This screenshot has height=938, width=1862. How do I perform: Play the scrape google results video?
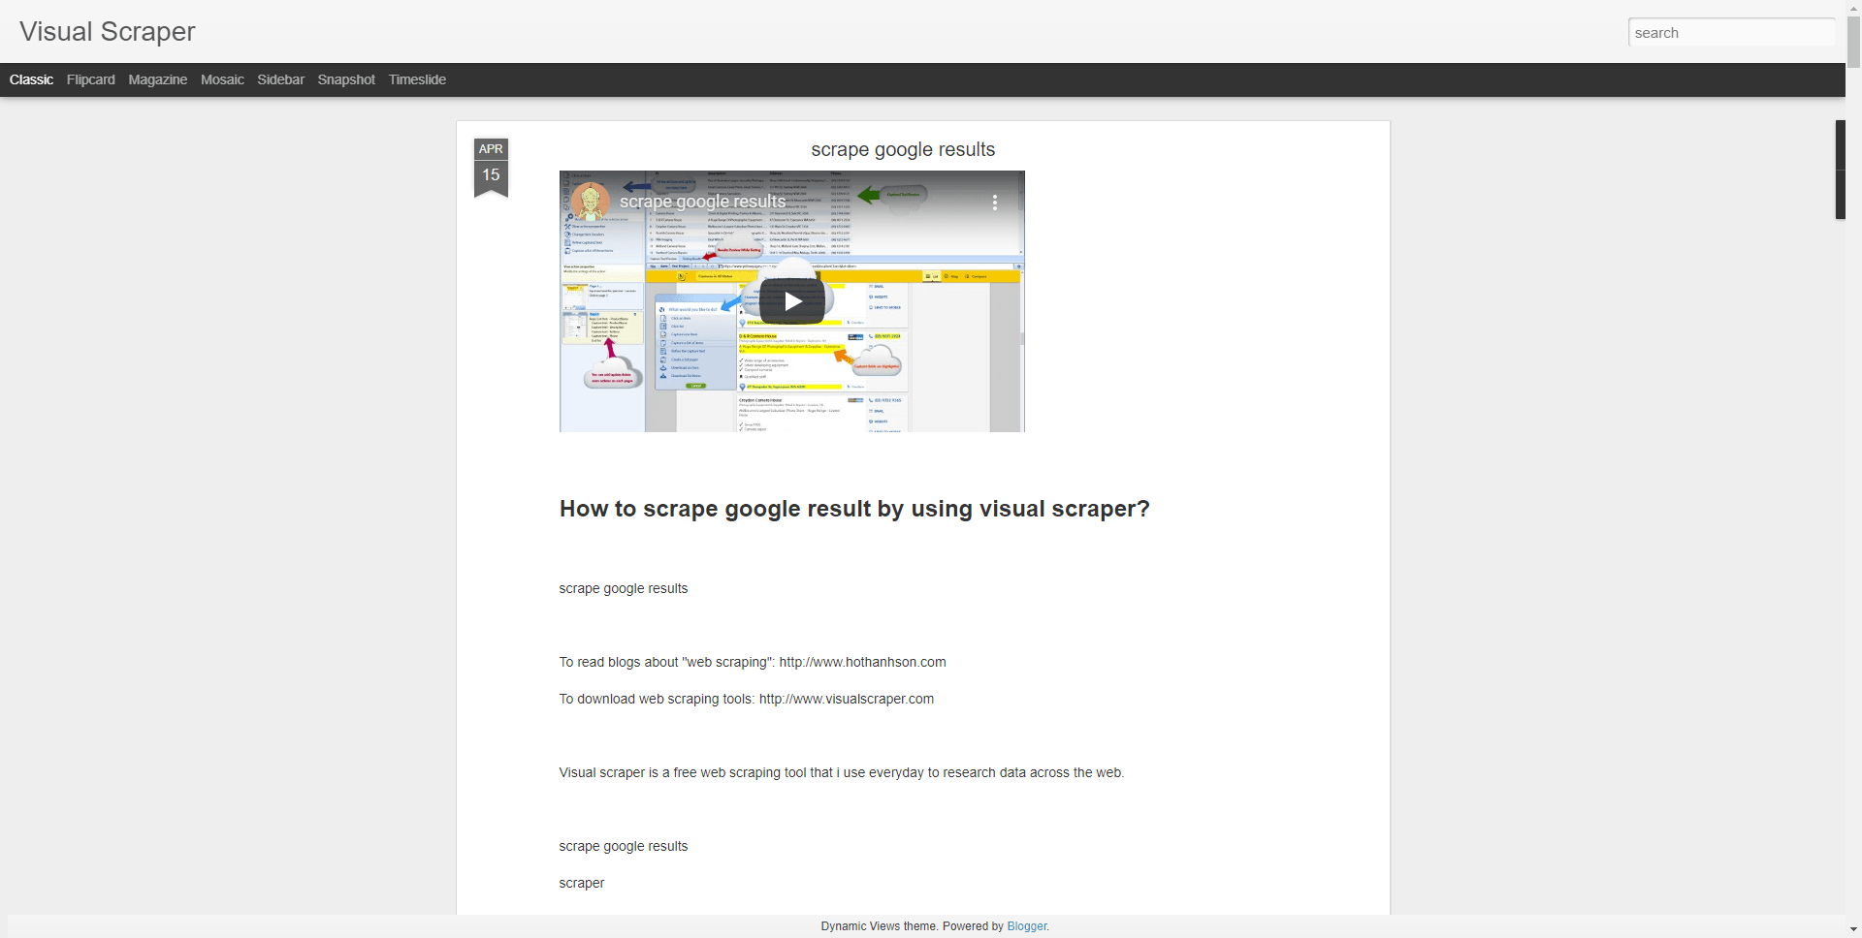pos(792,301)
